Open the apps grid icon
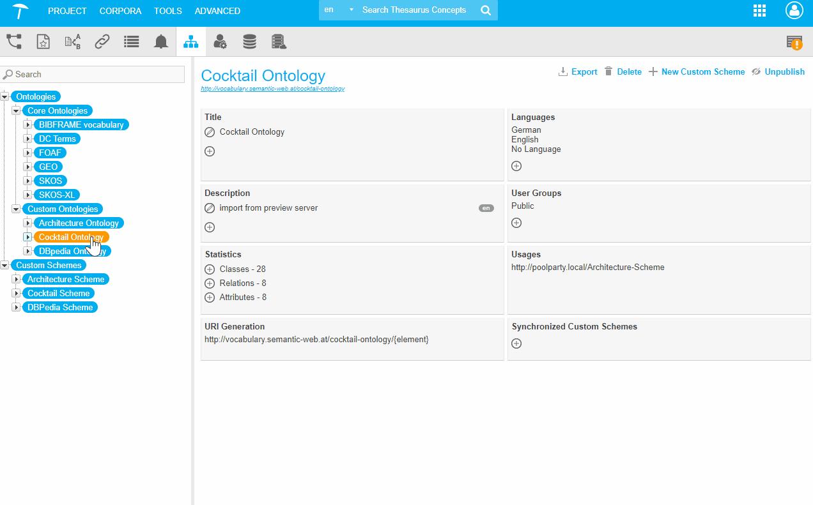 (759, 11)
